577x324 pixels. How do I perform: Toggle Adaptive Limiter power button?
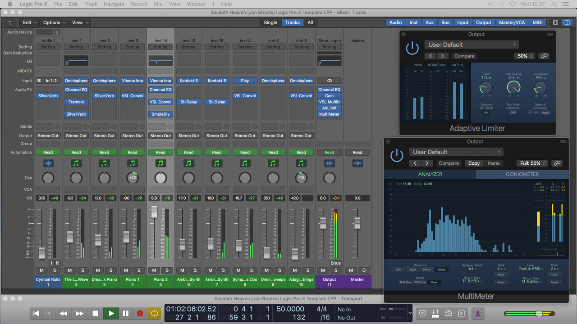tap(412, 48)
